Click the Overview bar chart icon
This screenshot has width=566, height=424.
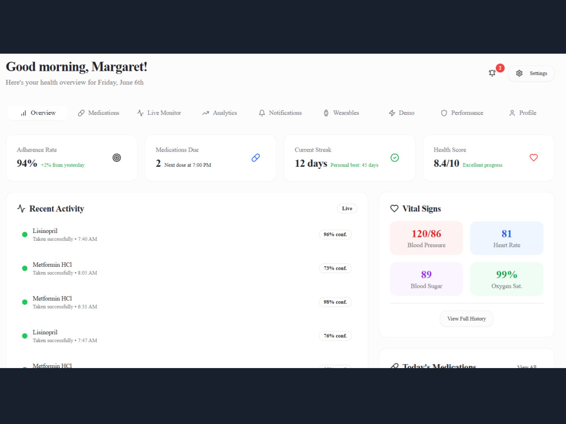[23, 113]
